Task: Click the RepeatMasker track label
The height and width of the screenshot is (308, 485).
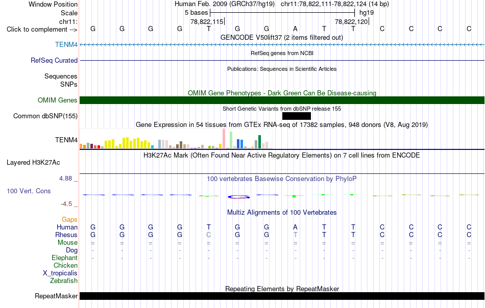Action: coord(56,296)
